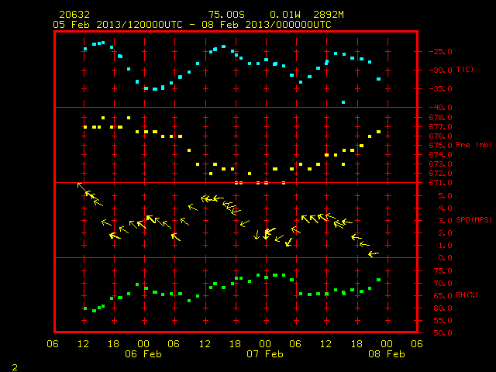The height and width of the screenshot is (372, 496).
Task: Click the SPD(MPS) axis label
Action: [x=474, y=219]
